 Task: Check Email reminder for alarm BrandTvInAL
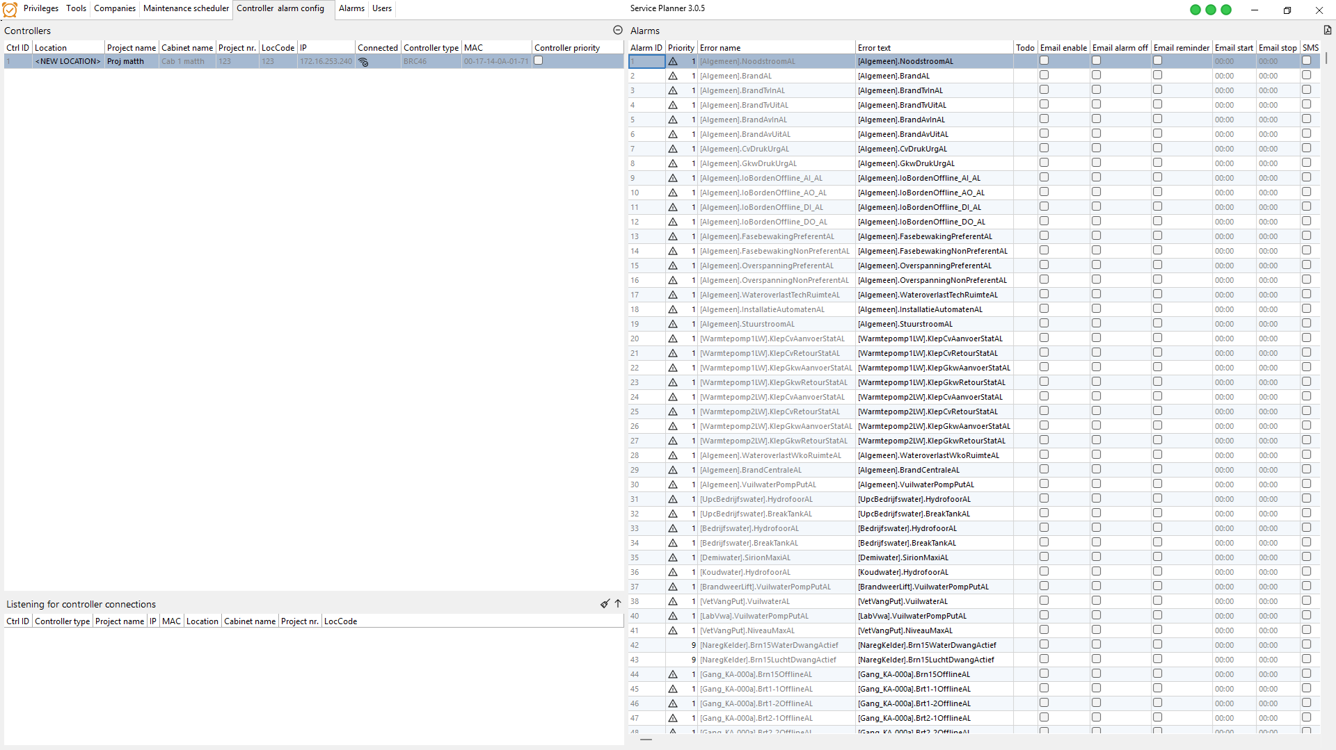(1157, 90)
